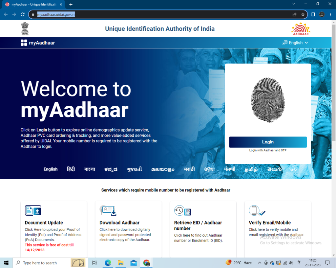Open Retrieve EID / Aadhaar number card

click(203, 229)
